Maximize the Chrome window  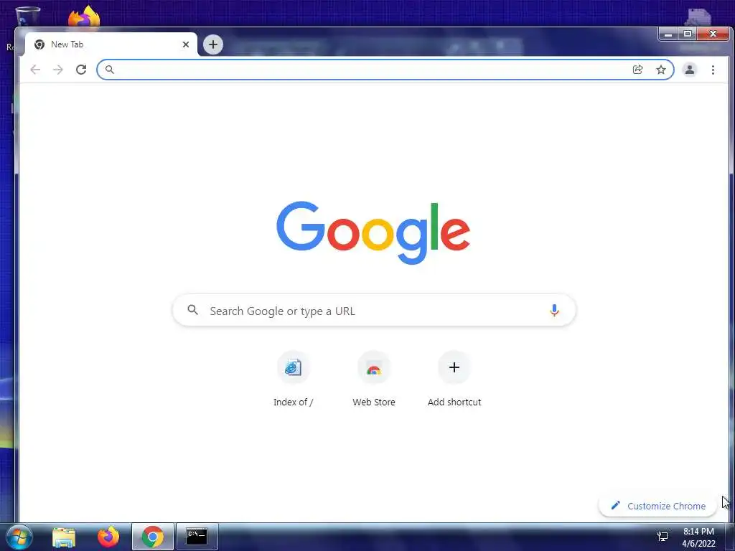[x=688, y=34]
